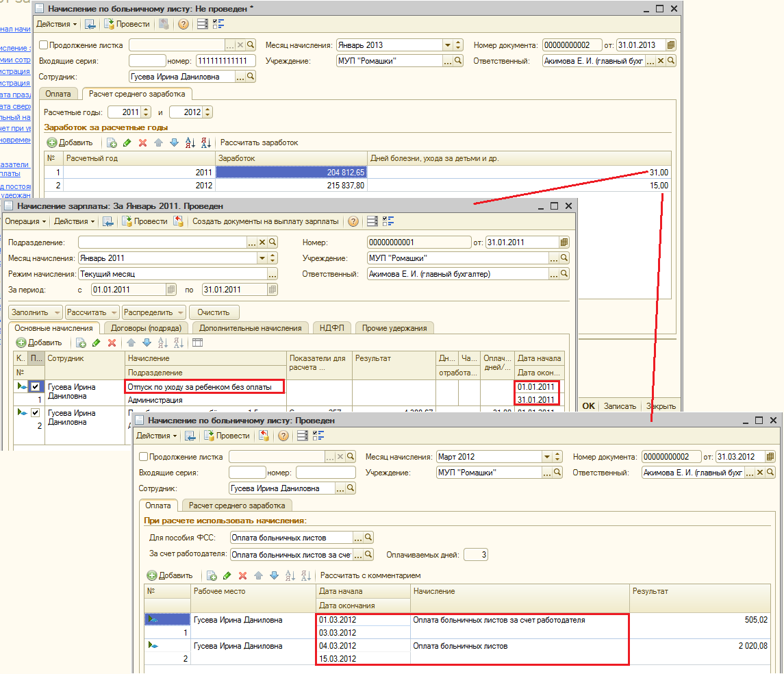
Task: Click the Оплачиваемых дней input field showing 3
Action: tap(476, 555)
